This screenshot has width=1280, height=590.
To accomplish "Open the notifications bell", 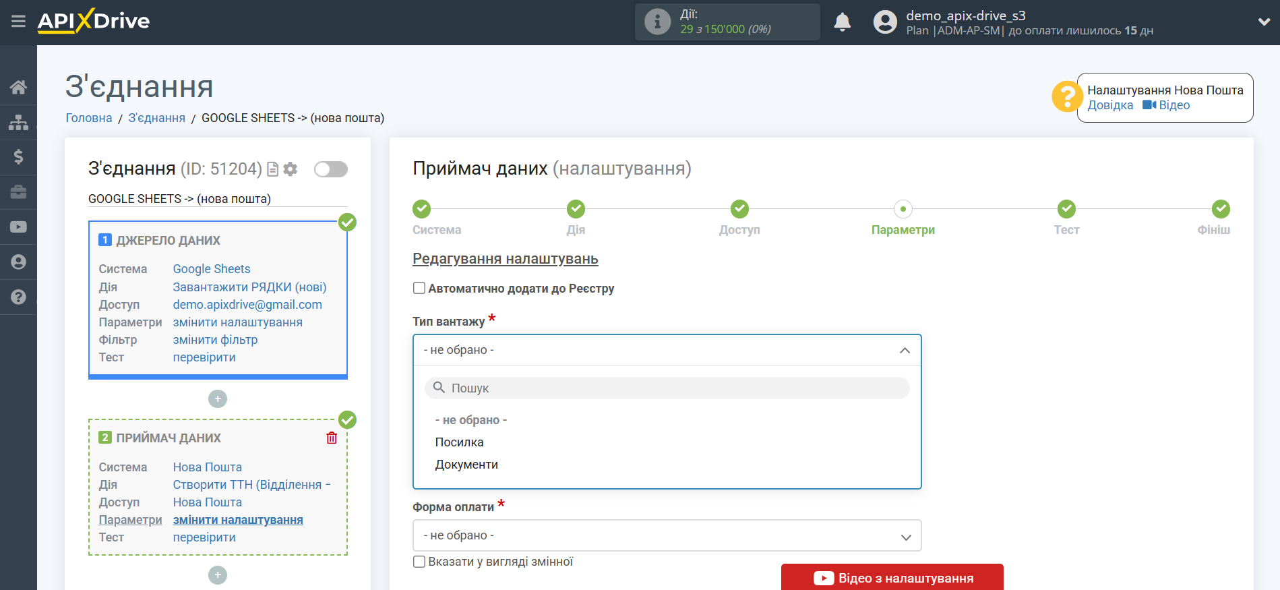I will [x=842, y=22].
